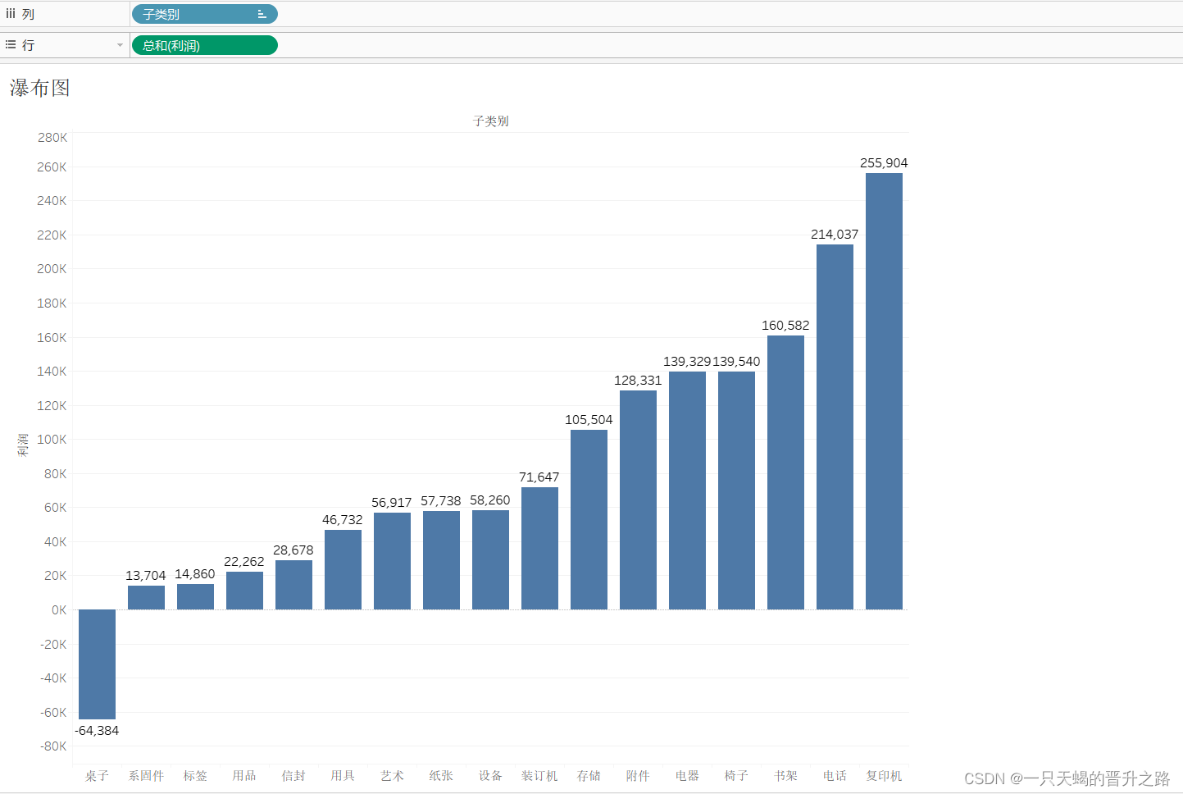This screenshot has height=794, width=1183.
Task: Select the 电话 bar
Action: 835,427
